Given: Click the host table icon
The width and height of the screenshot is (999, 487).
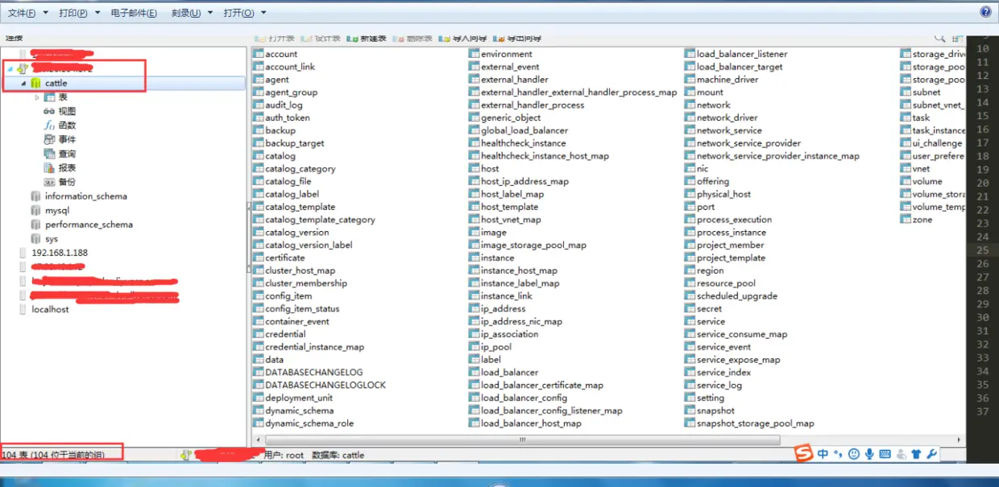Looking at the screenshot, I should coord(475,169).
